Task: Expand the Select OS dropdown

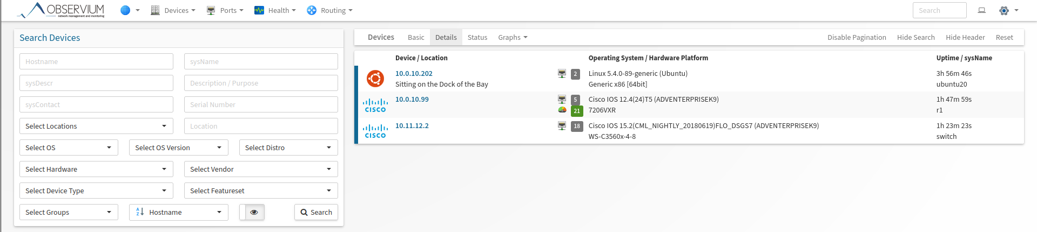Action: (69, 147)
